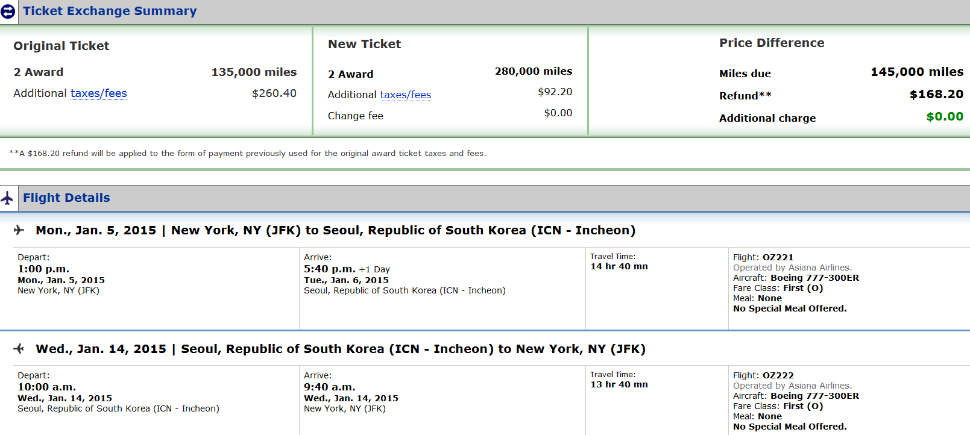This screenshot has height=435, width=970.
Task: Click the refund footnote text
Action: 247,154
